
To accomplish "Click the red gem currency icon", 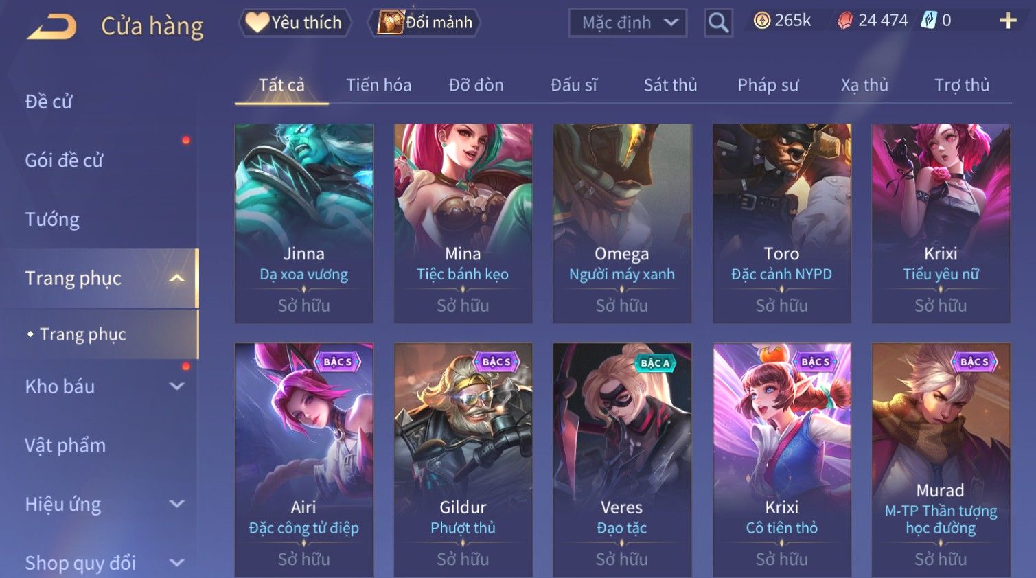I will pos(844,21).
